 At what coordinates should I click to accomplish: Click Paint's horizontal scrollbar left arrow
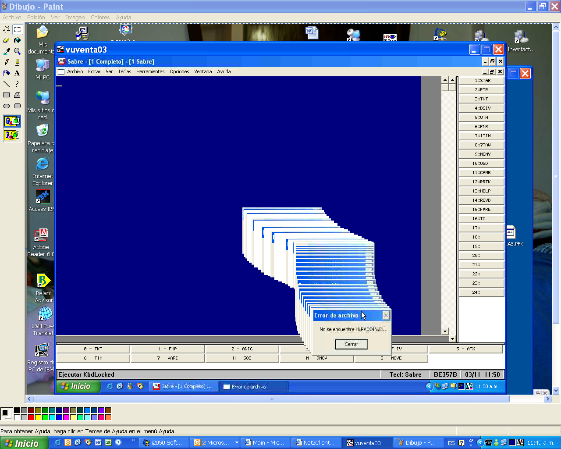(29, 399)
